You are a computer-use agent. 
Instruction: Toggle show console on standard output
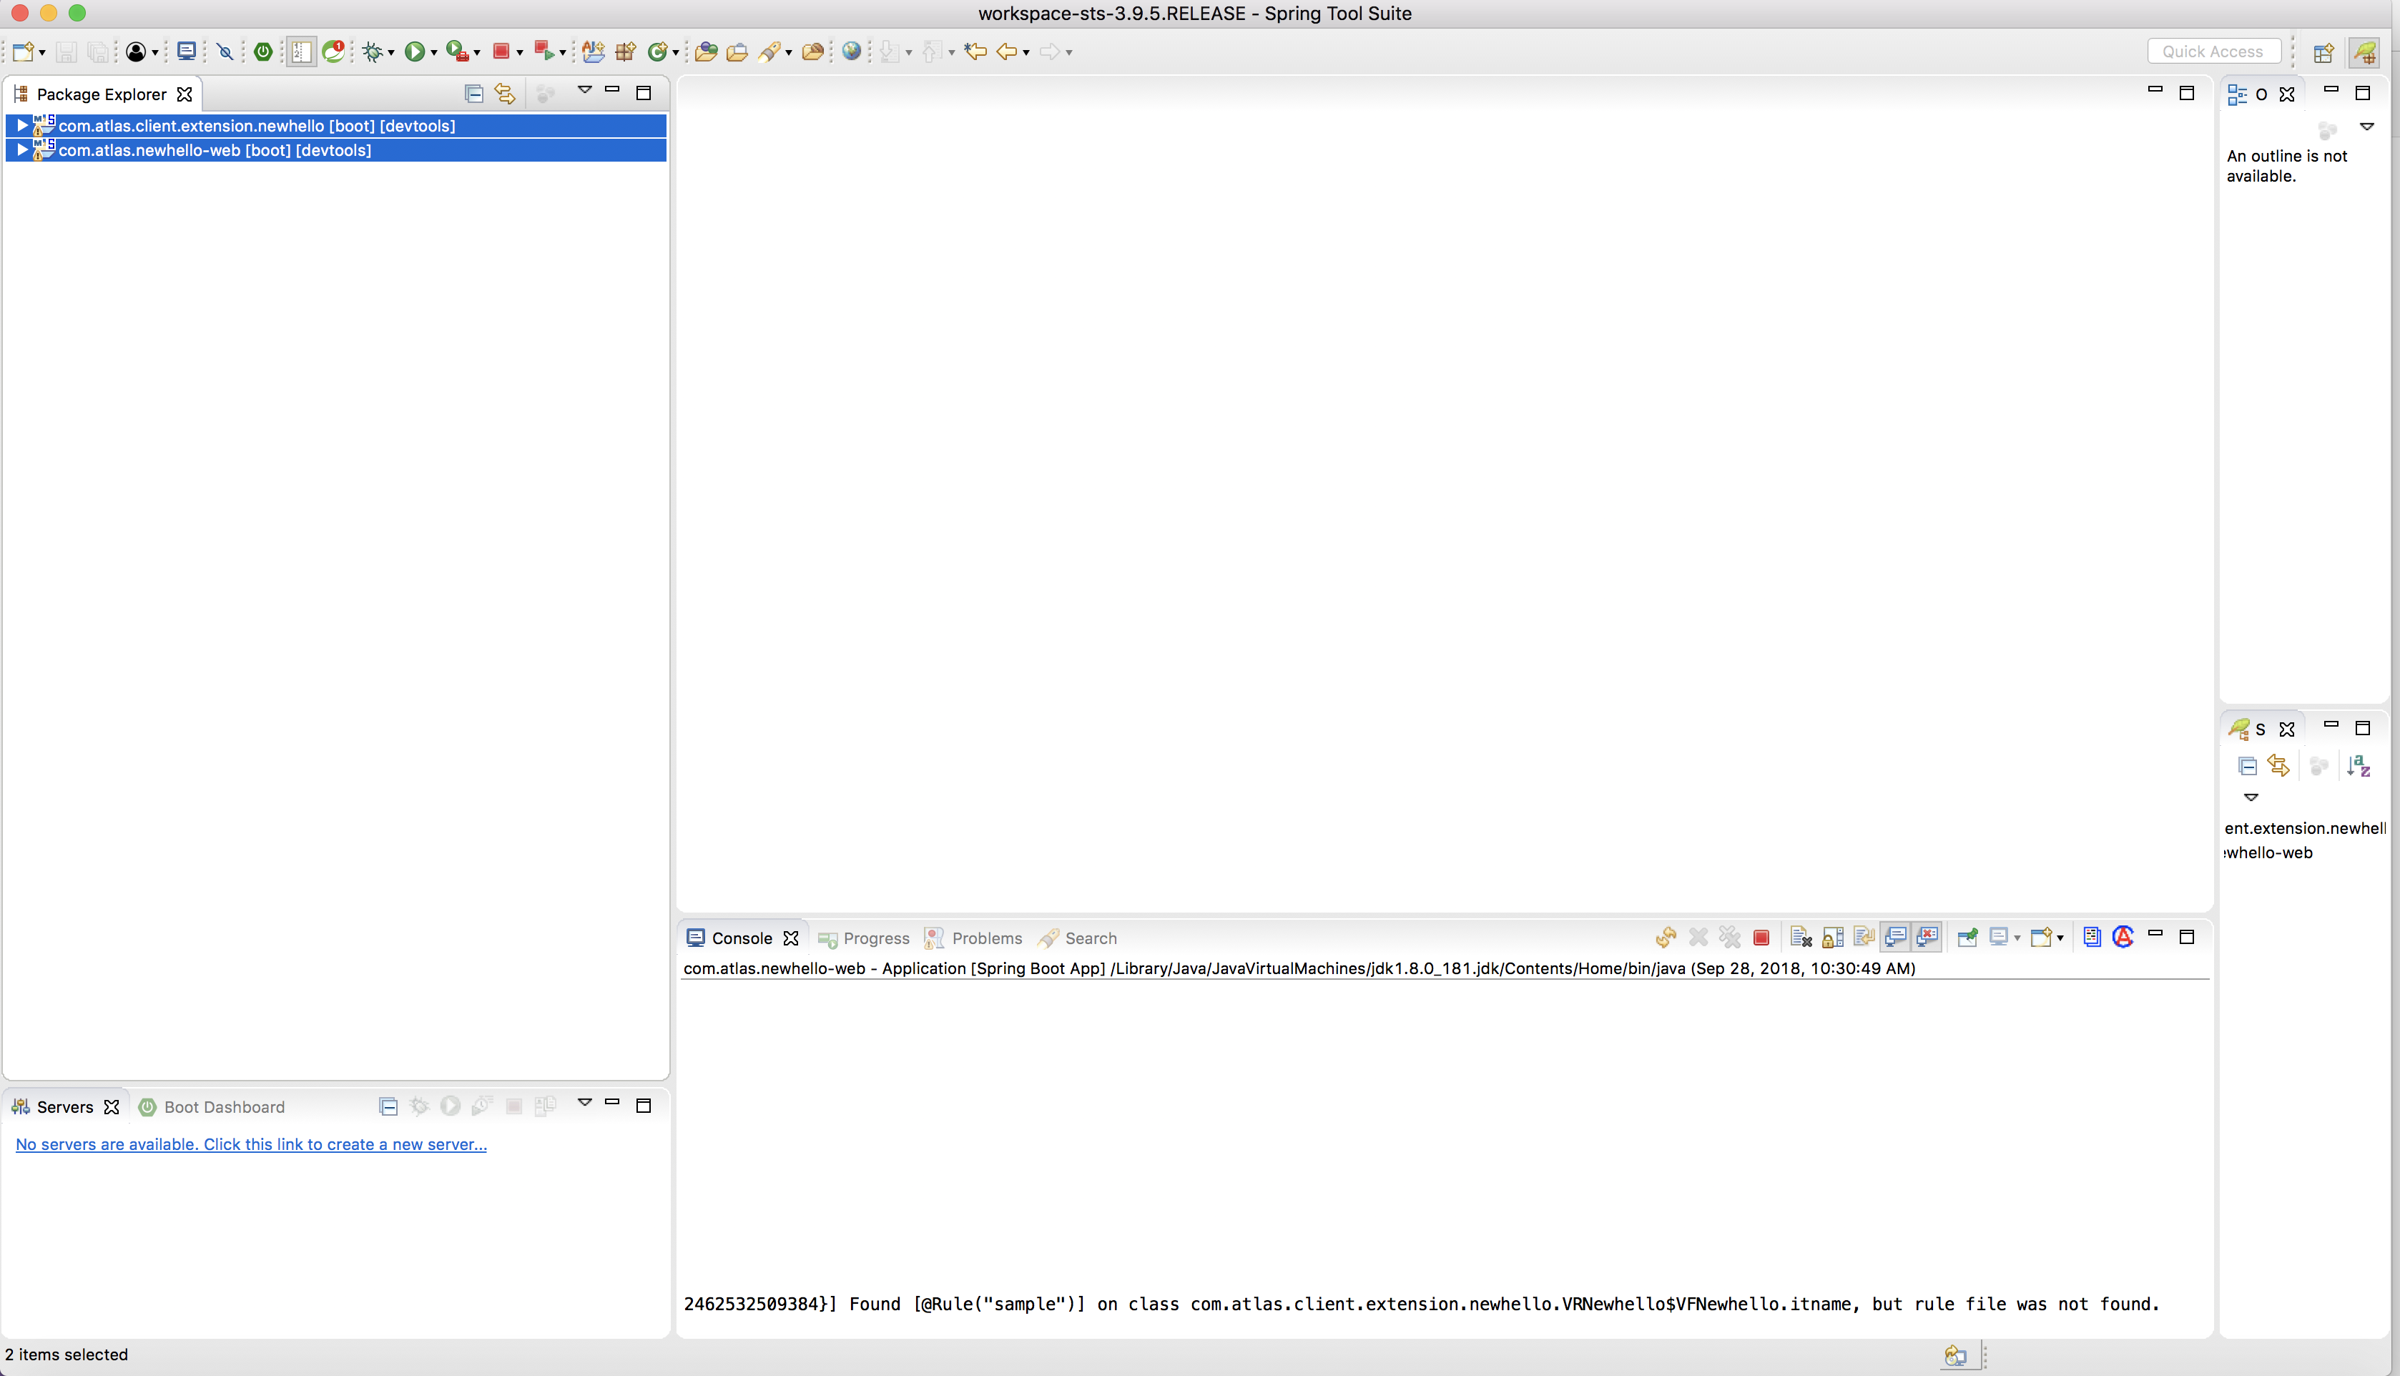[x=1895, y=938]
